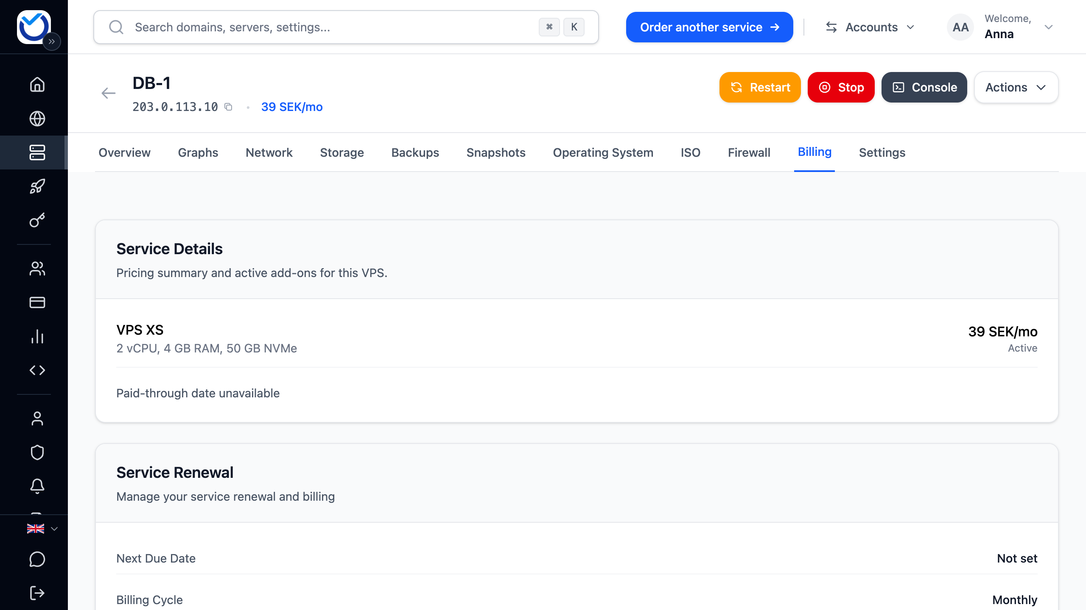The width and height of the screenshot is (1086, 610).
Task: Click the AA avatar circle
Action: point(960,27)
